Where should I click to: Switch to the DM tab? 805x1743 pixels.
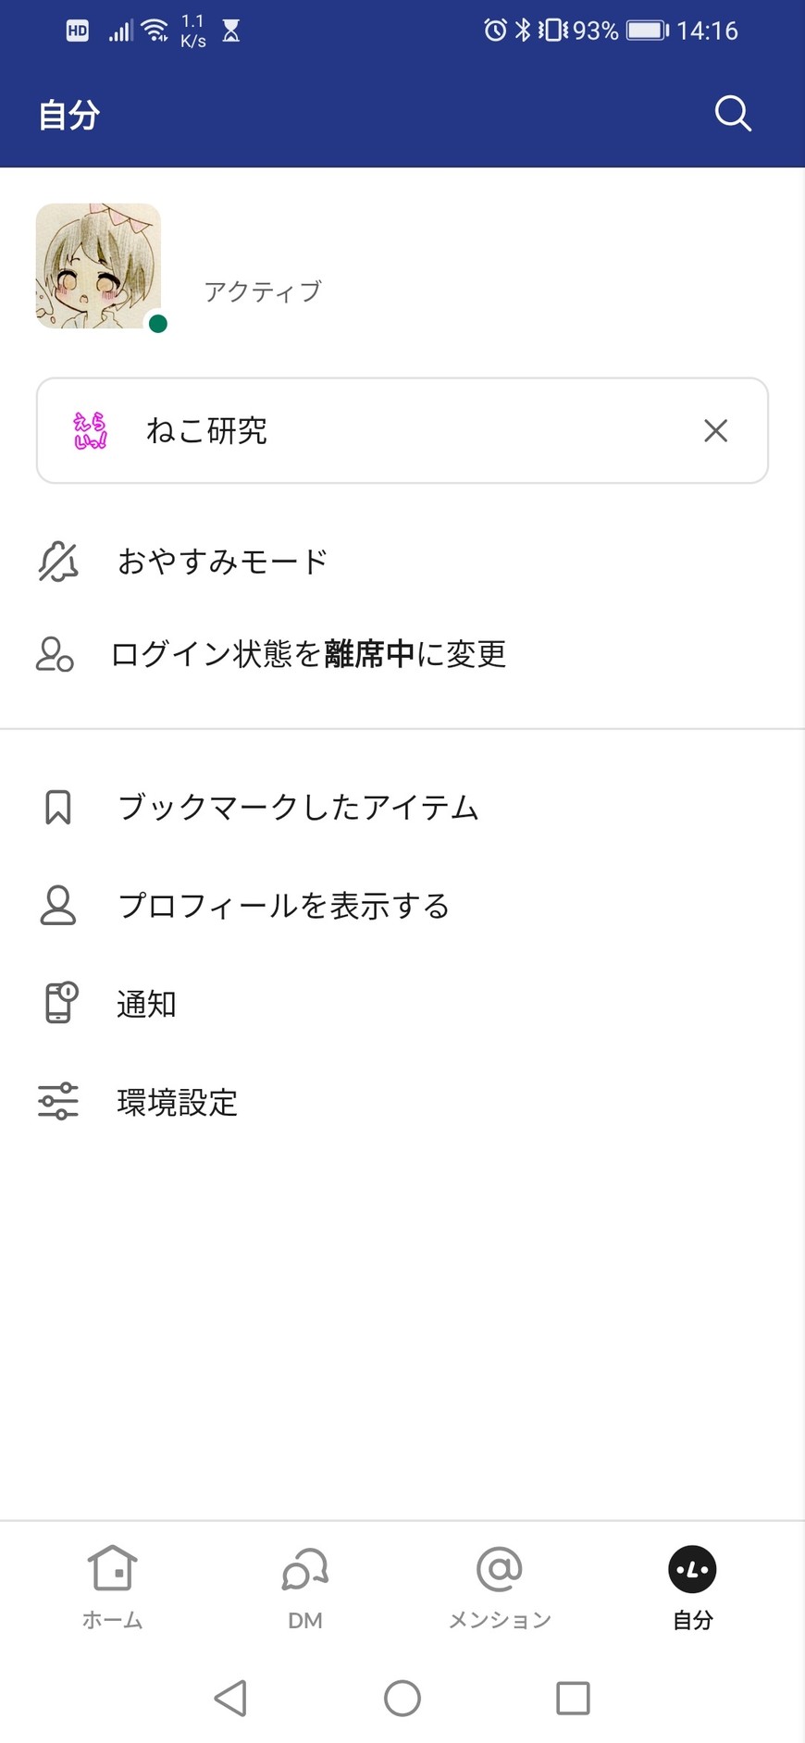pyautogui.click(x=305, y=1586)
